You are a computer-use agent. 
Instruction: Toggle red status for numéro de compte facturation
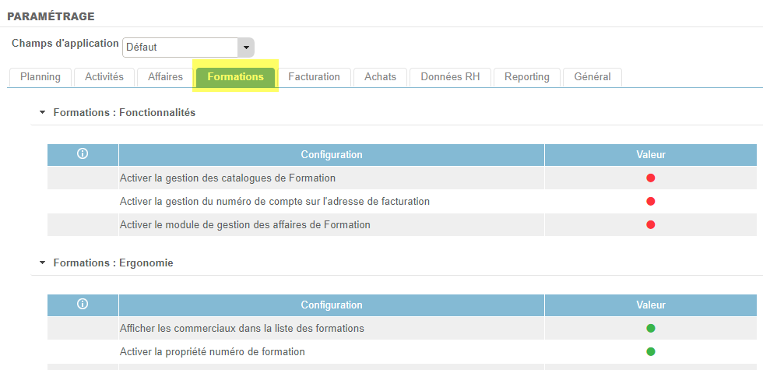651,202
